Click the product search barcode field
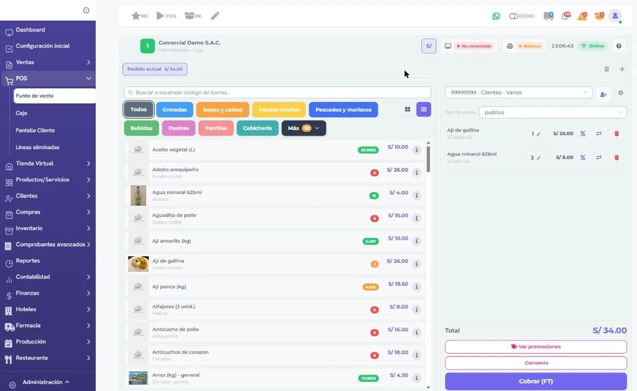This screenshot has width=637, height=391. (x=277, y=93)
